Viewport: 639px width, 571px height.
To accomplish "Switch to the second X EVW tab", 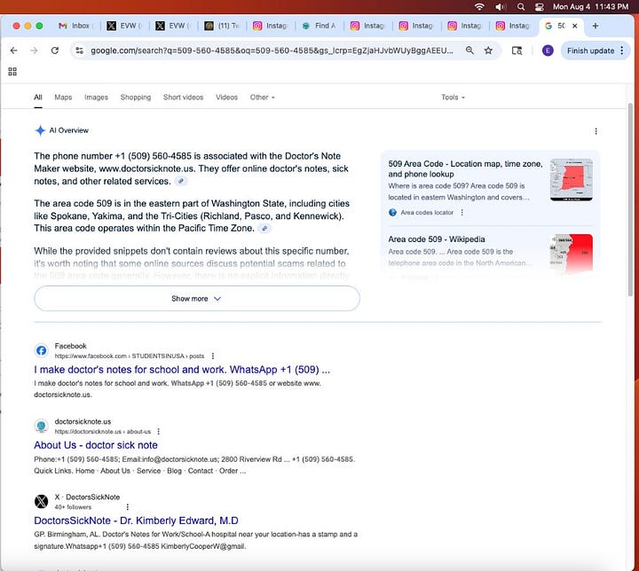I will (173, 26).
